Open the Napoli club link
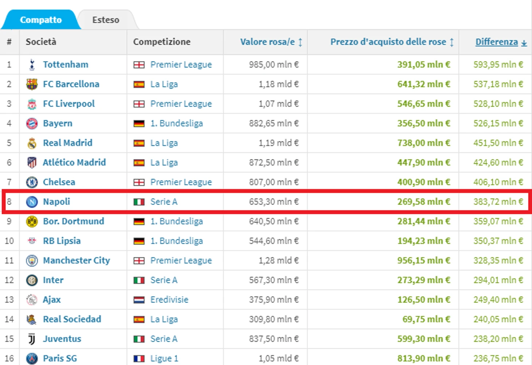Screen dimensions: 532x365 coord(56,202)
